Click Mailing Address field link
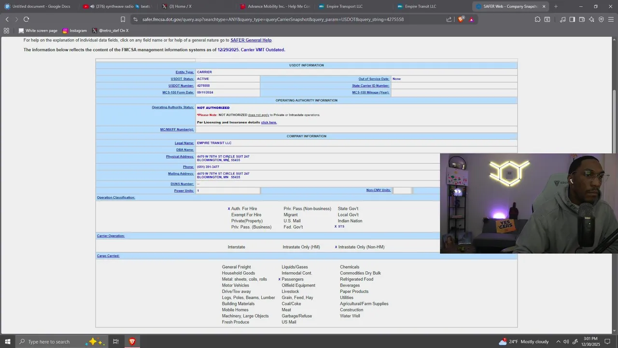Viewport: 618px width, 348px height. [x=181, y=174]
